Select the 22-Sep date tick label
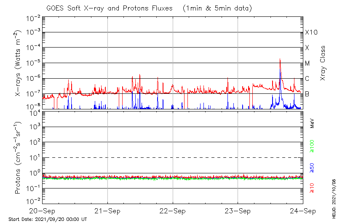The height and width of the screenshot is (223, 337). (x=173, y=211)
